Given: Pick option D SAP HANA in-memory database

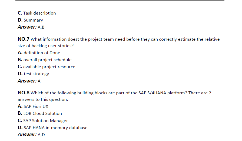Looking at the screenshot, I should click(52, 128).
